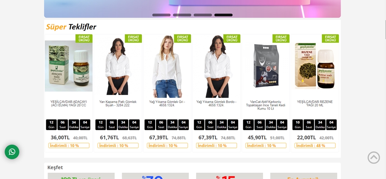Open the WhatsApp chat bubble icon
Image resolution: width=386 pixels, height=179 pixels.
(12, 152)
